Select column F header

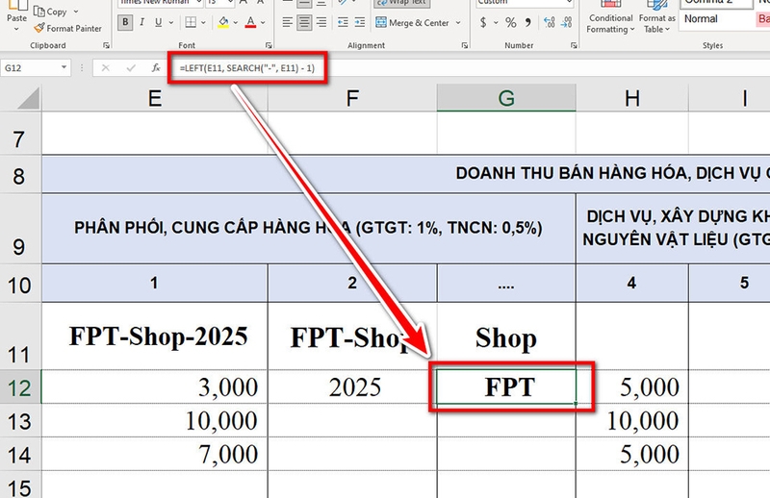click(352, 99)
